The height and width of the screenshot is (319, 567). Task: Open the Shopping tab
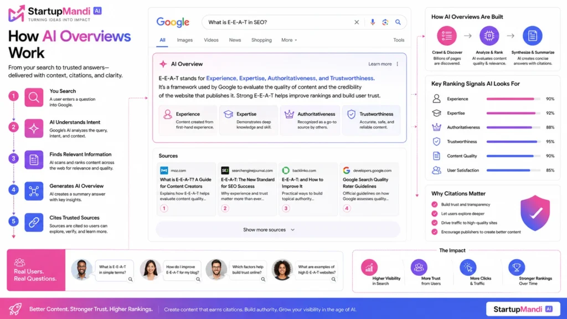pos(261,40)
